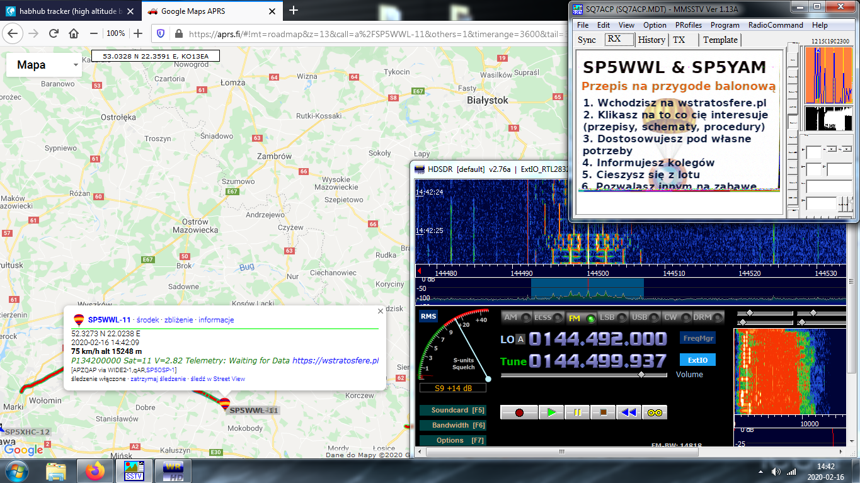Switch HDSDR to CW mode

[676, 318]
